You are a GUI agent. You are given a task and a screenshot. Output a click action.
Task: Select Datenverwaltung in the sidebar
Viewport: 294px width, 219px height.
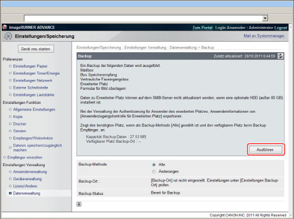point(26,193)
